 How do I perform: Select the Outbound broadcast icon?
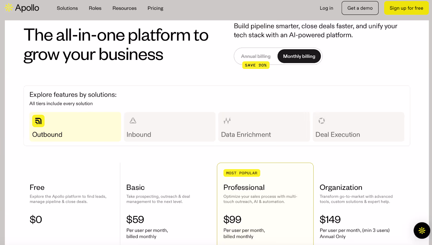[x=38, y=121]
